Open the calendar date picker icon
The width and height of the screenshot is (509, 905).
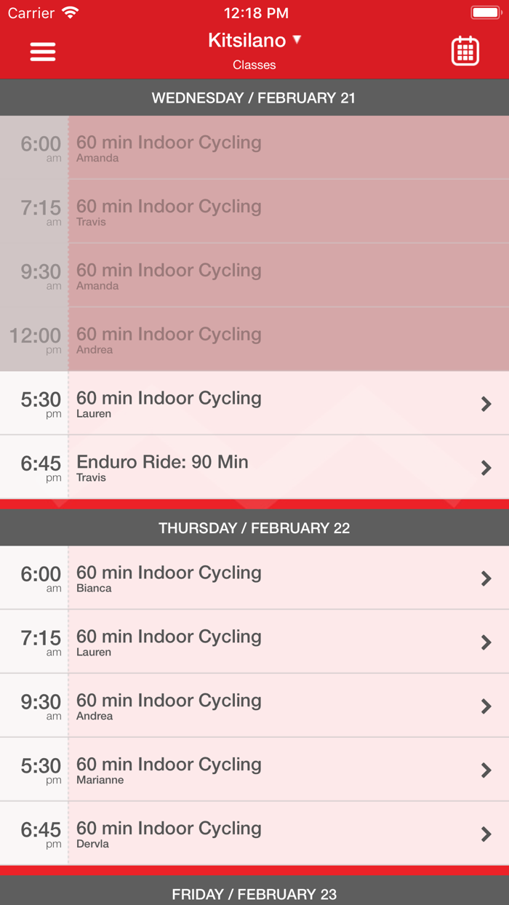tap(465, 52)
